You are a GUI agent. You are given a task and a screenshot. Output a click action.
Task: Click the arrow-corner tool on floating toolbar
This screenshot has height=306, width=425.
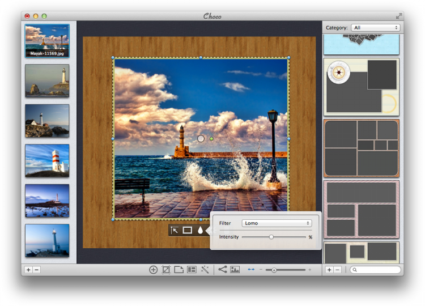tap(175, 230)
